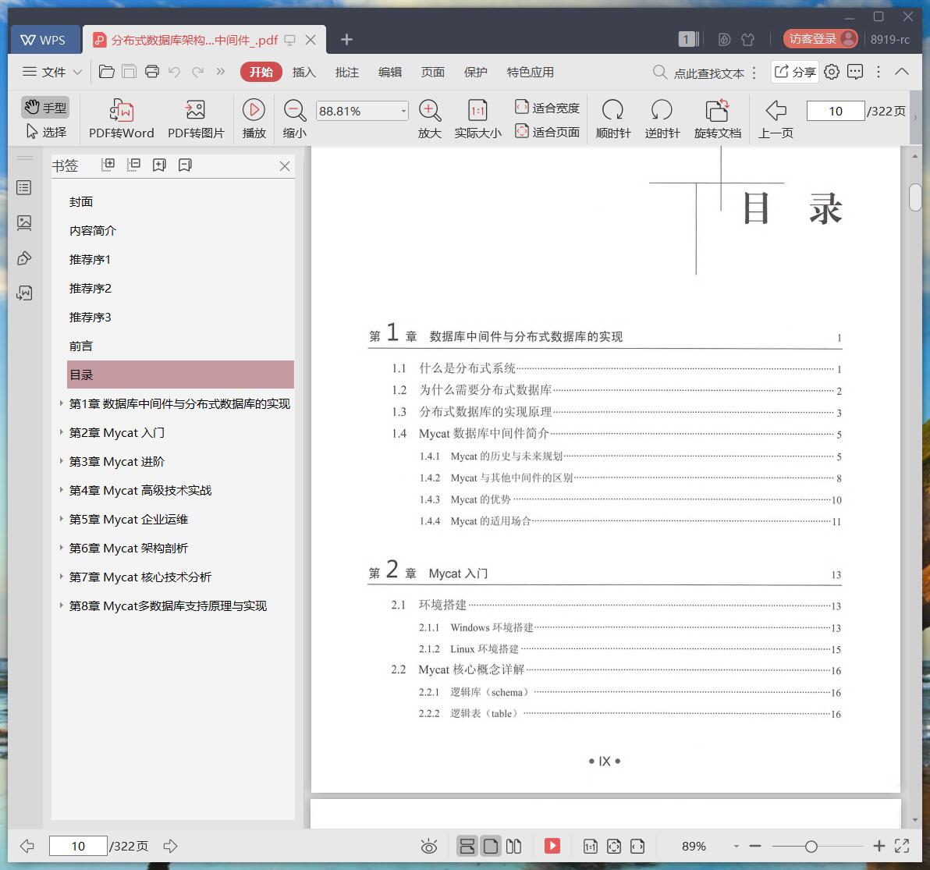Screen dimensions: 930x870
Task: Expand the 第5章 Mycat 企业运维 bookmark
Action: click(61, 519)
